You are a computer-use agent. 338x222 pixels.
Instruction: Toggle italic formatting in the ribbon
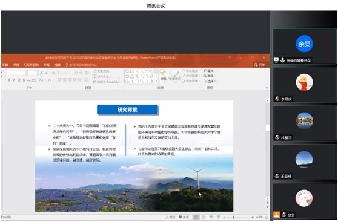(14, 80)
